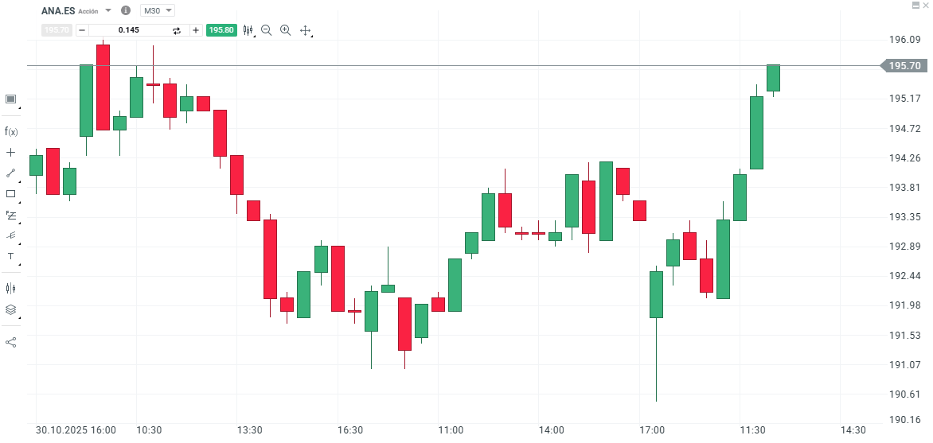Select the trend line drawing tool

pyautogui.click(x=10, y=173)
